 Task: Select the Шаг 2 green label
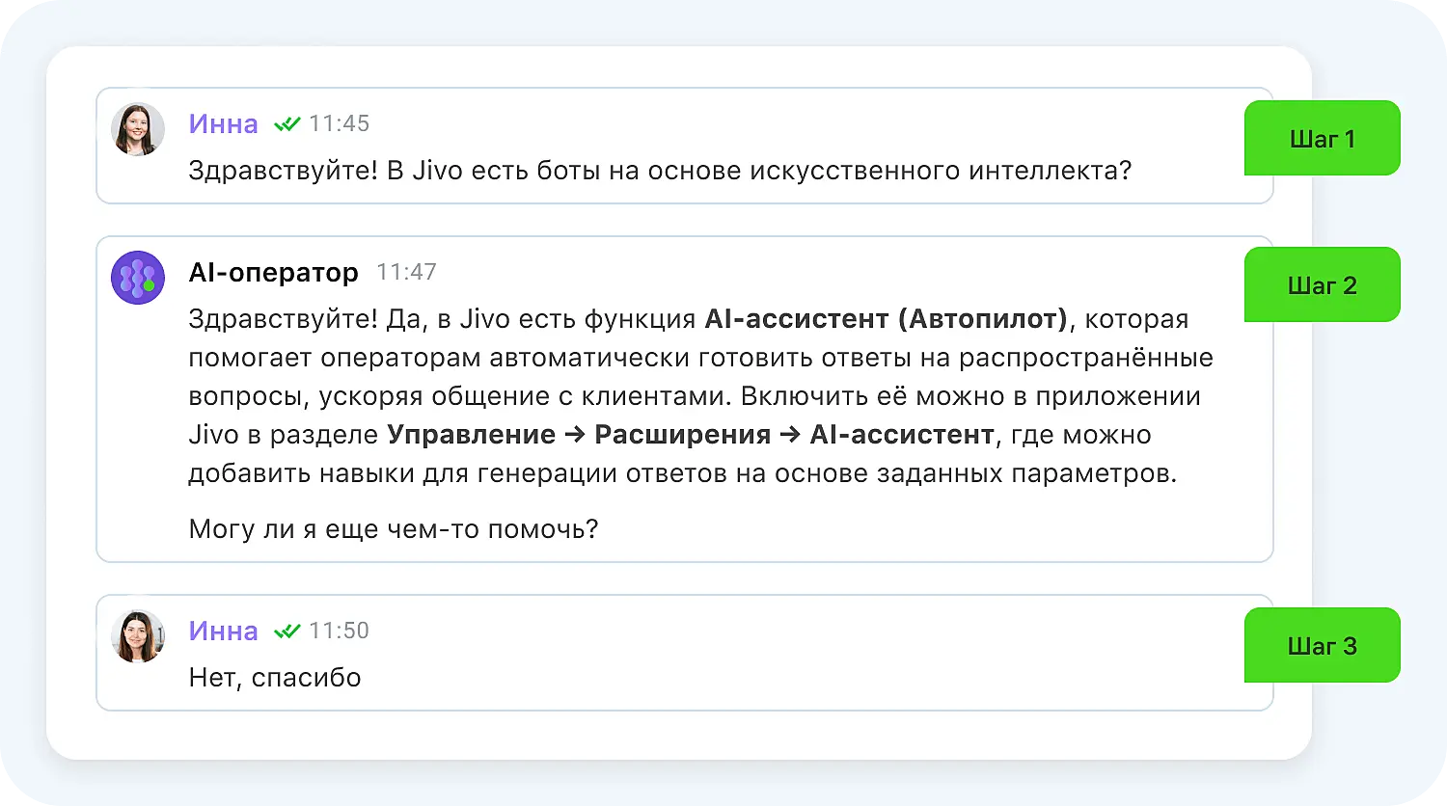(1322, 285)
